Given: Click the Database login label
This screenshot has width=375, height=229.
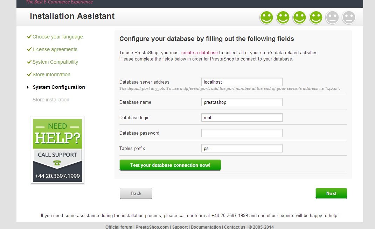Looking at the screenshot, I should [134, 118].
